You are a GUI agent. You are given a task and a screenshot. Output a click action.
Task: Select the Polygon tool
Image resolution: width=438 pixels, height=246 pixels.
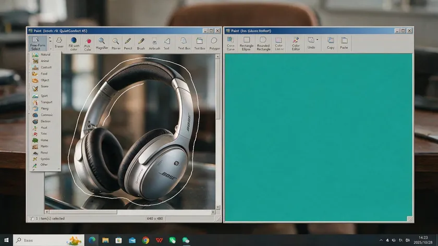pyautogui.click(x=214, y=44)
